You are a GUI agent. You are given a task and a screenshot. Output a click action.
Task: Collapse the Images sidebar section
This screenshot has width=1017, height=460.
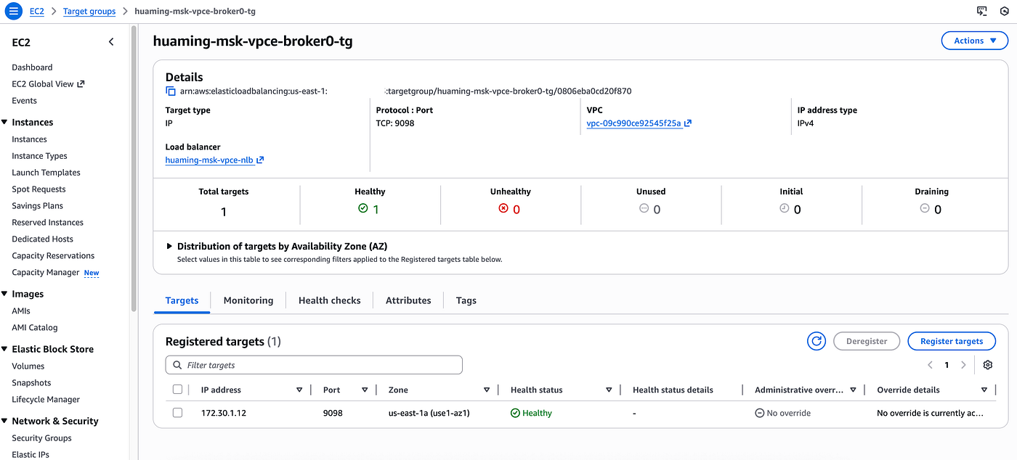(x=4, y=294)
